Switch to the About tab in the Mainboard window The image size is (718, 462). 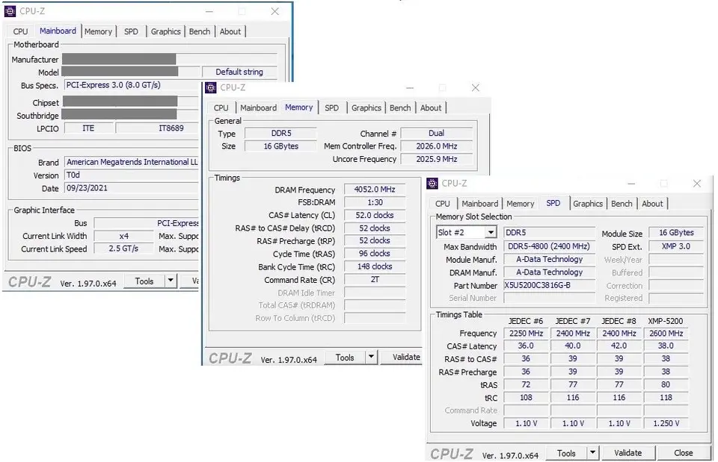pos(230,31)
